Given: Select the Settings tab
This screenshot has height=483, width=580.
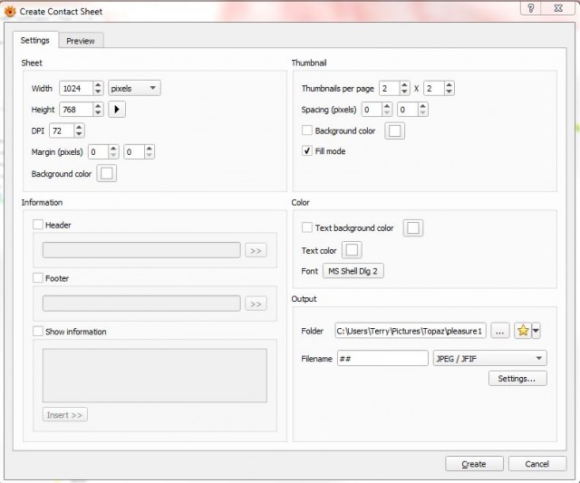Looking at the screenshot, I should (35, 40).
